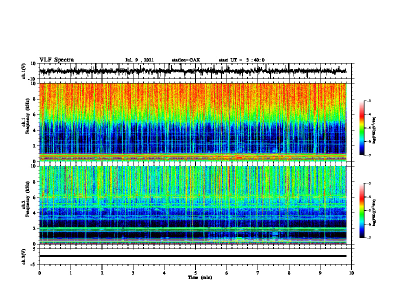Click the ch.1 "Frequency (kHz)" axis label

pos(27,116)
